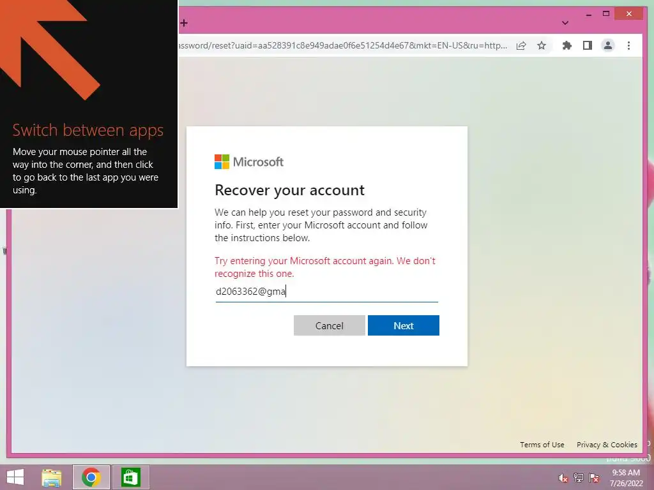The height and width of the screenshot is (490, 654).
Task: Click the Cancel button
Action: [329, 325]
